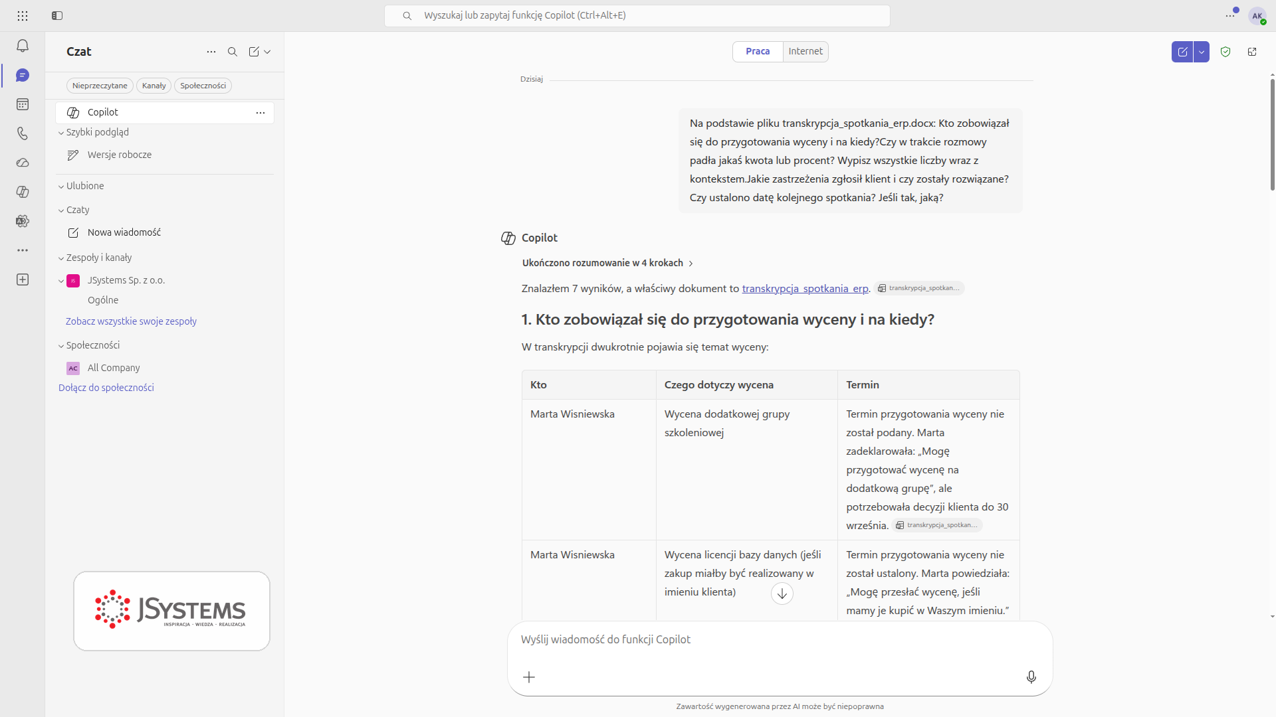
Task: Click Zobacz wszystkie swoje zespoły link
Action: 131,321
